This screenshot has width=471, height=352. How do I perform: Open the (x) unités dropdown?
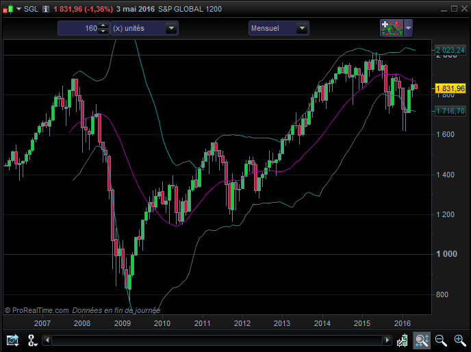[x=144, y=28]
